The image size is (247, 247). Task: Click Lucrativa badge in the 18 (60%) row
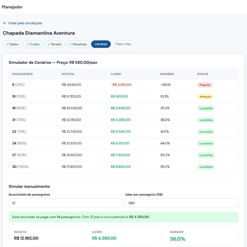[x=206, y=108]
